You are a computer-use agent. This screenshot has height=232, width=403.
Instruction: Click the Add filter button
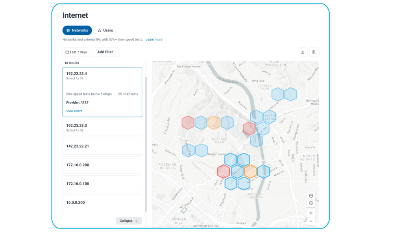click(x=105, y=52)
